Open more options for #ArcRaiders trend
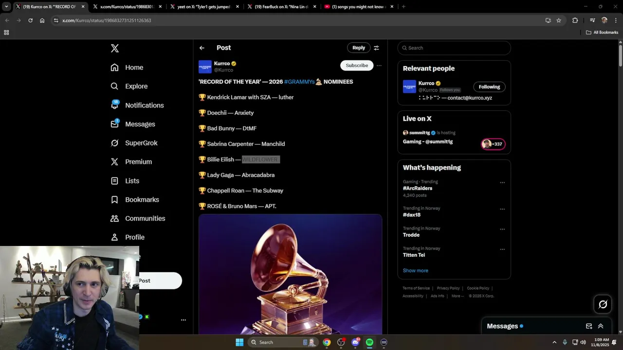This screenshot has width=623, height=350. pos(502,183)
